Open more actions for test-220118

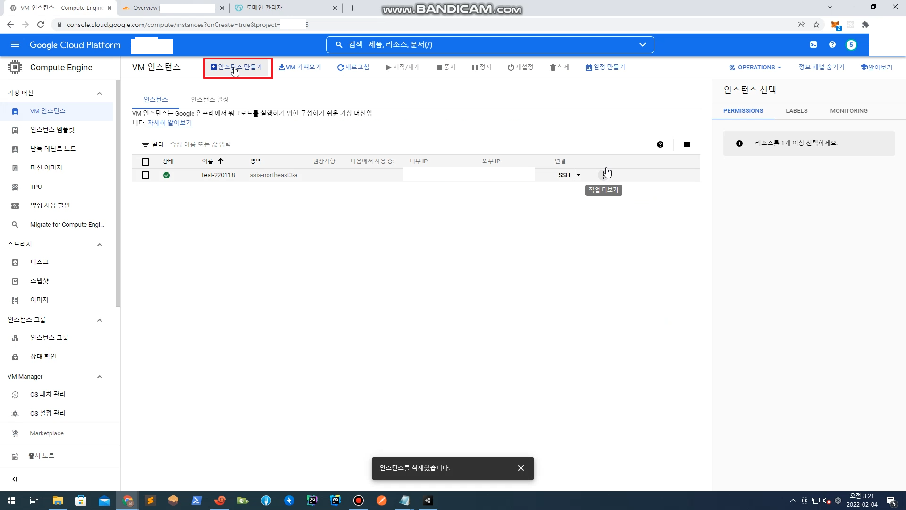(603, 175)
